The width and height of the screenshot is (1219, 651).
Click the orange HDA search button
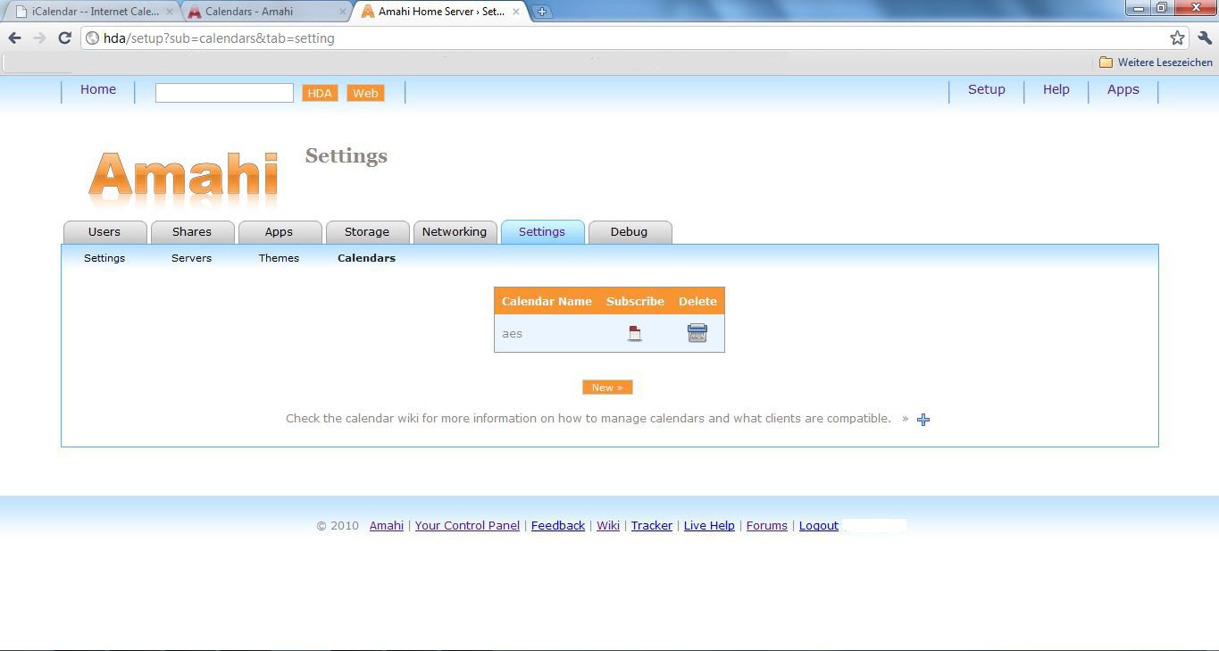pyautogui.click(x=320, y=93)
